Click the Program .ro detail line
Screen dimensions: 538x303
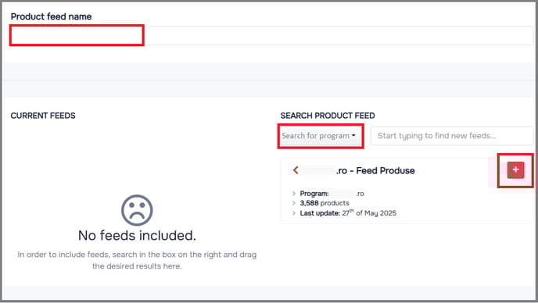tap(332, 194)
